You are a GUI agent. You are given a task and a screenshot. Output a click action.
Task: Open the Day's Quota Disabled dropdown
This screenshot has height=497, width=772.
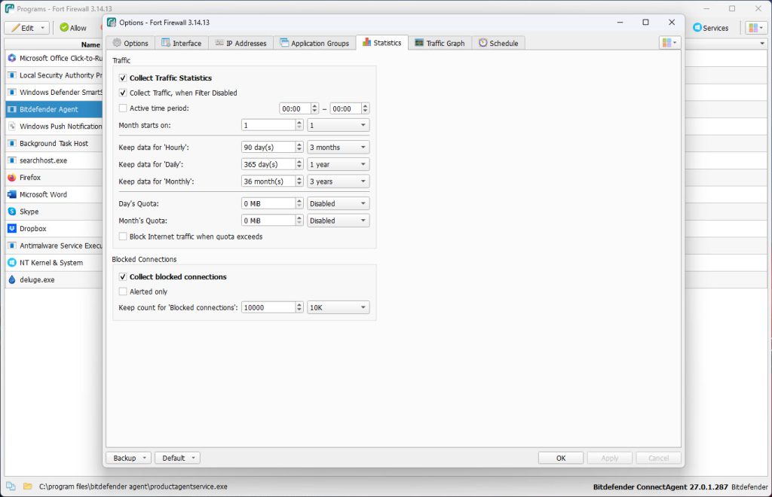coord(339,203)
